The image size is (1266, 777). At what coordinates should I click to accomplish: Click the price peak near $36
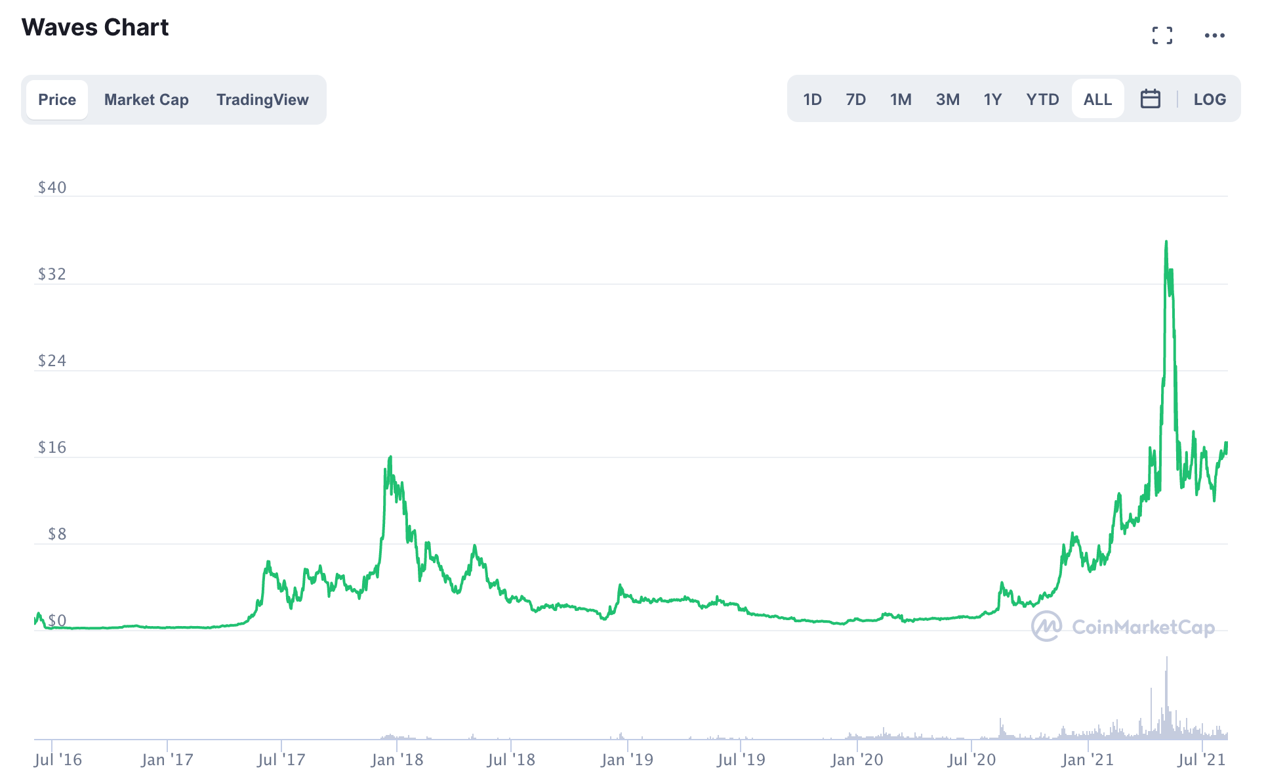[1166, 243]
